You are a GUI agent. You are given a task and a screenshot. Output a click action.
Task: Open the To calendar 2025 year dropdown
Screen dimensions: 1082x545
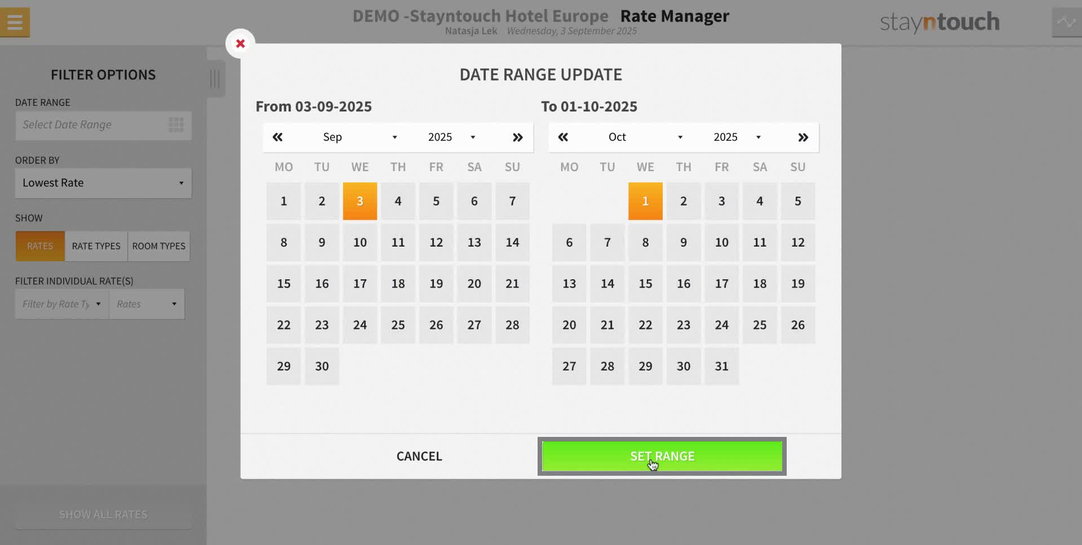(x=737, y=137)
